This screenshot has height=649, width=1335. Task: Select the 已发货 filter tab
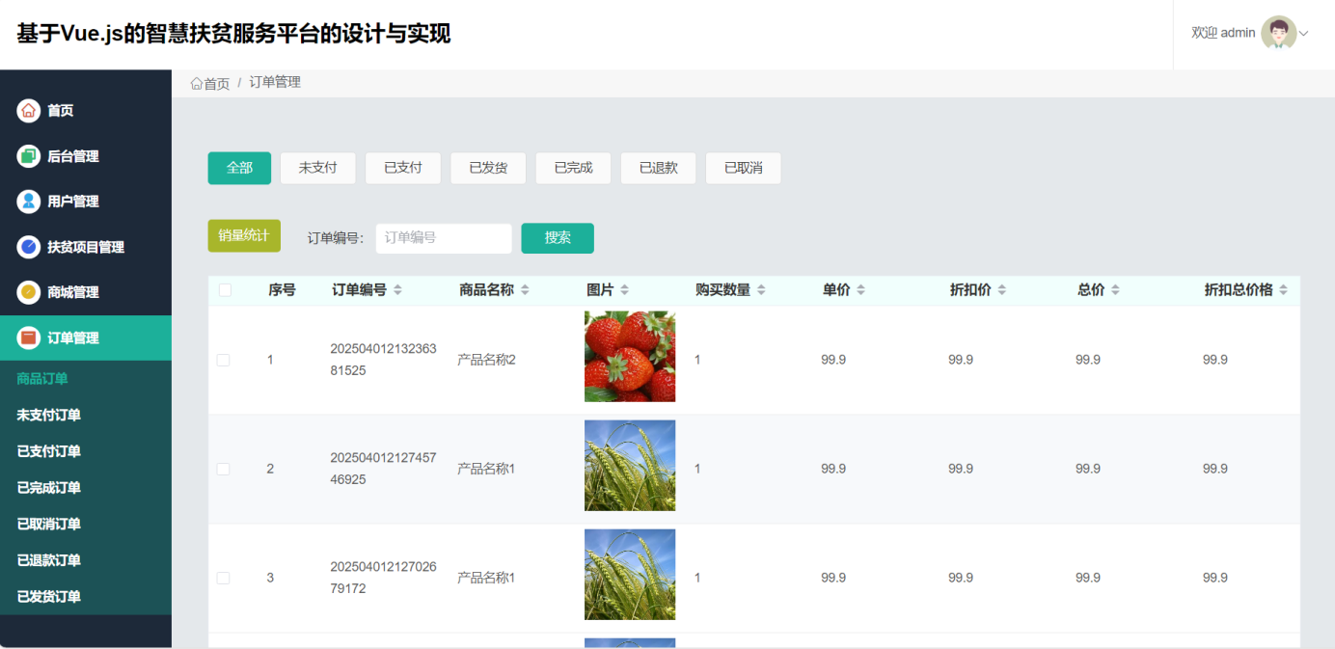click(x=488, y=168)
